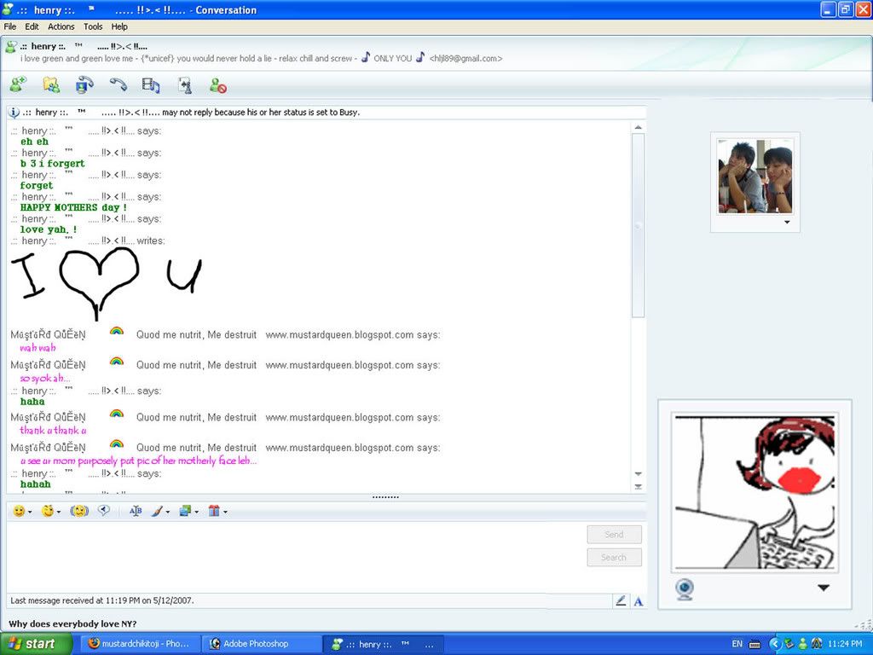Viewport: 873px width, 655px height.
Task: Start a voice call
Action: coord(119,85)
